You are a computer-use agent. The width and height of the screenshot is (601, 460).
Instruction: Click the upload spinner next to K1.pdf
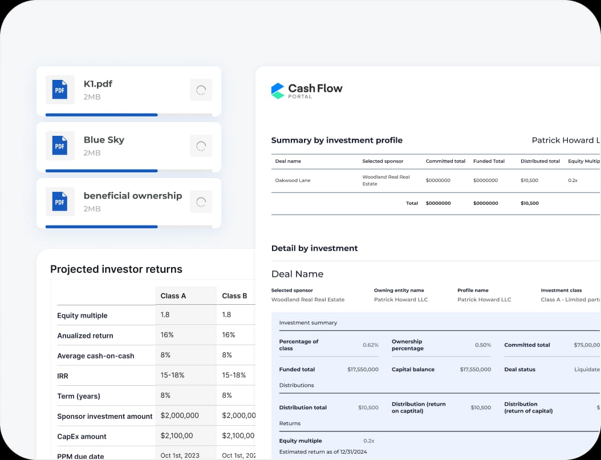[201, 90]
